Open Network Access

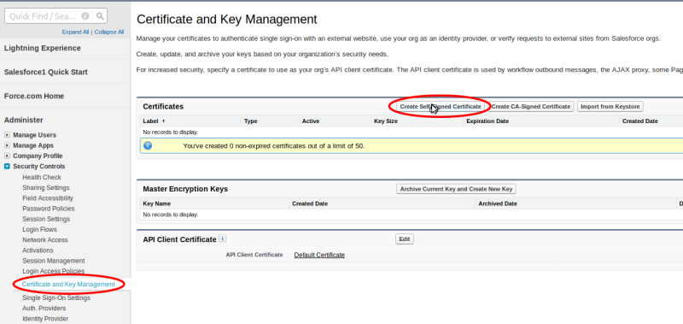pos(45,240)
